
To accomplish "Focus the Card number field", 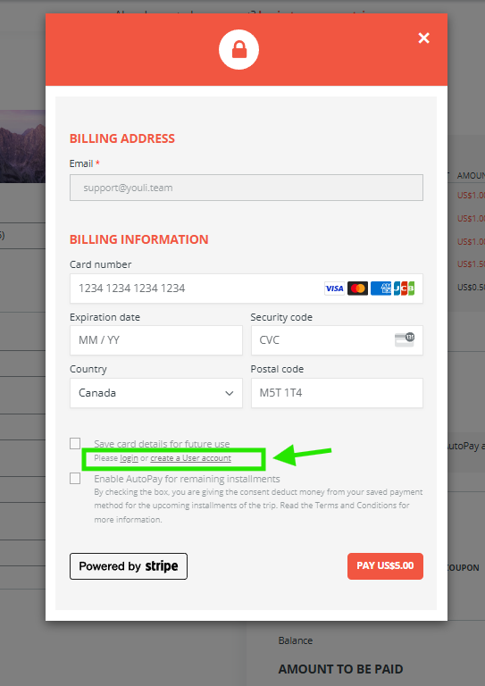I will (247, 289).
